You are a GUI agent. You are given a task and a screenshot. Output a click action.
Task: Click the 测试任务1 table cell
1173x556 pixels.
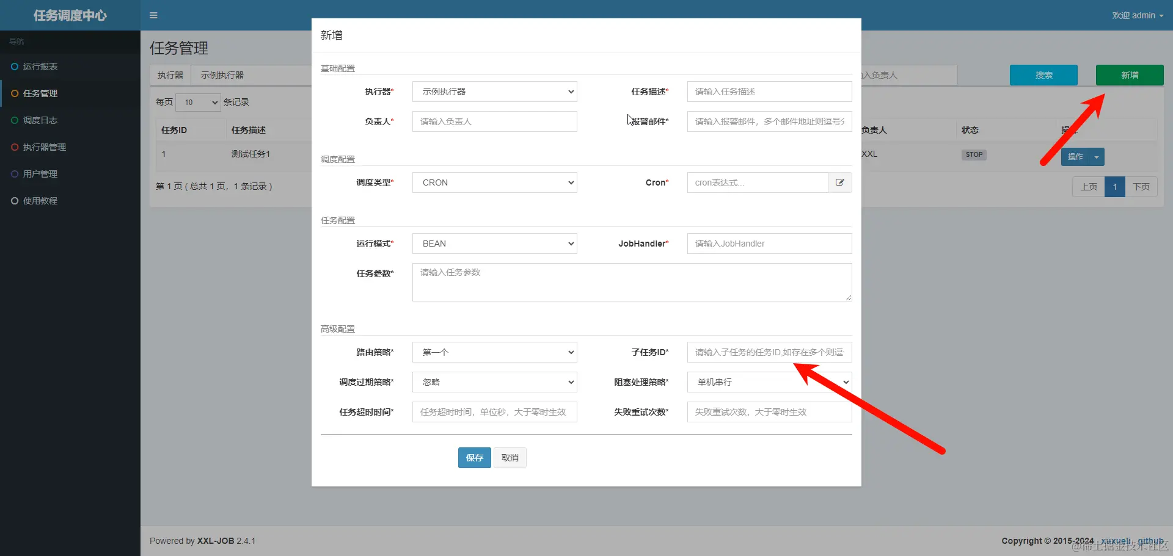tap(250, 154)
